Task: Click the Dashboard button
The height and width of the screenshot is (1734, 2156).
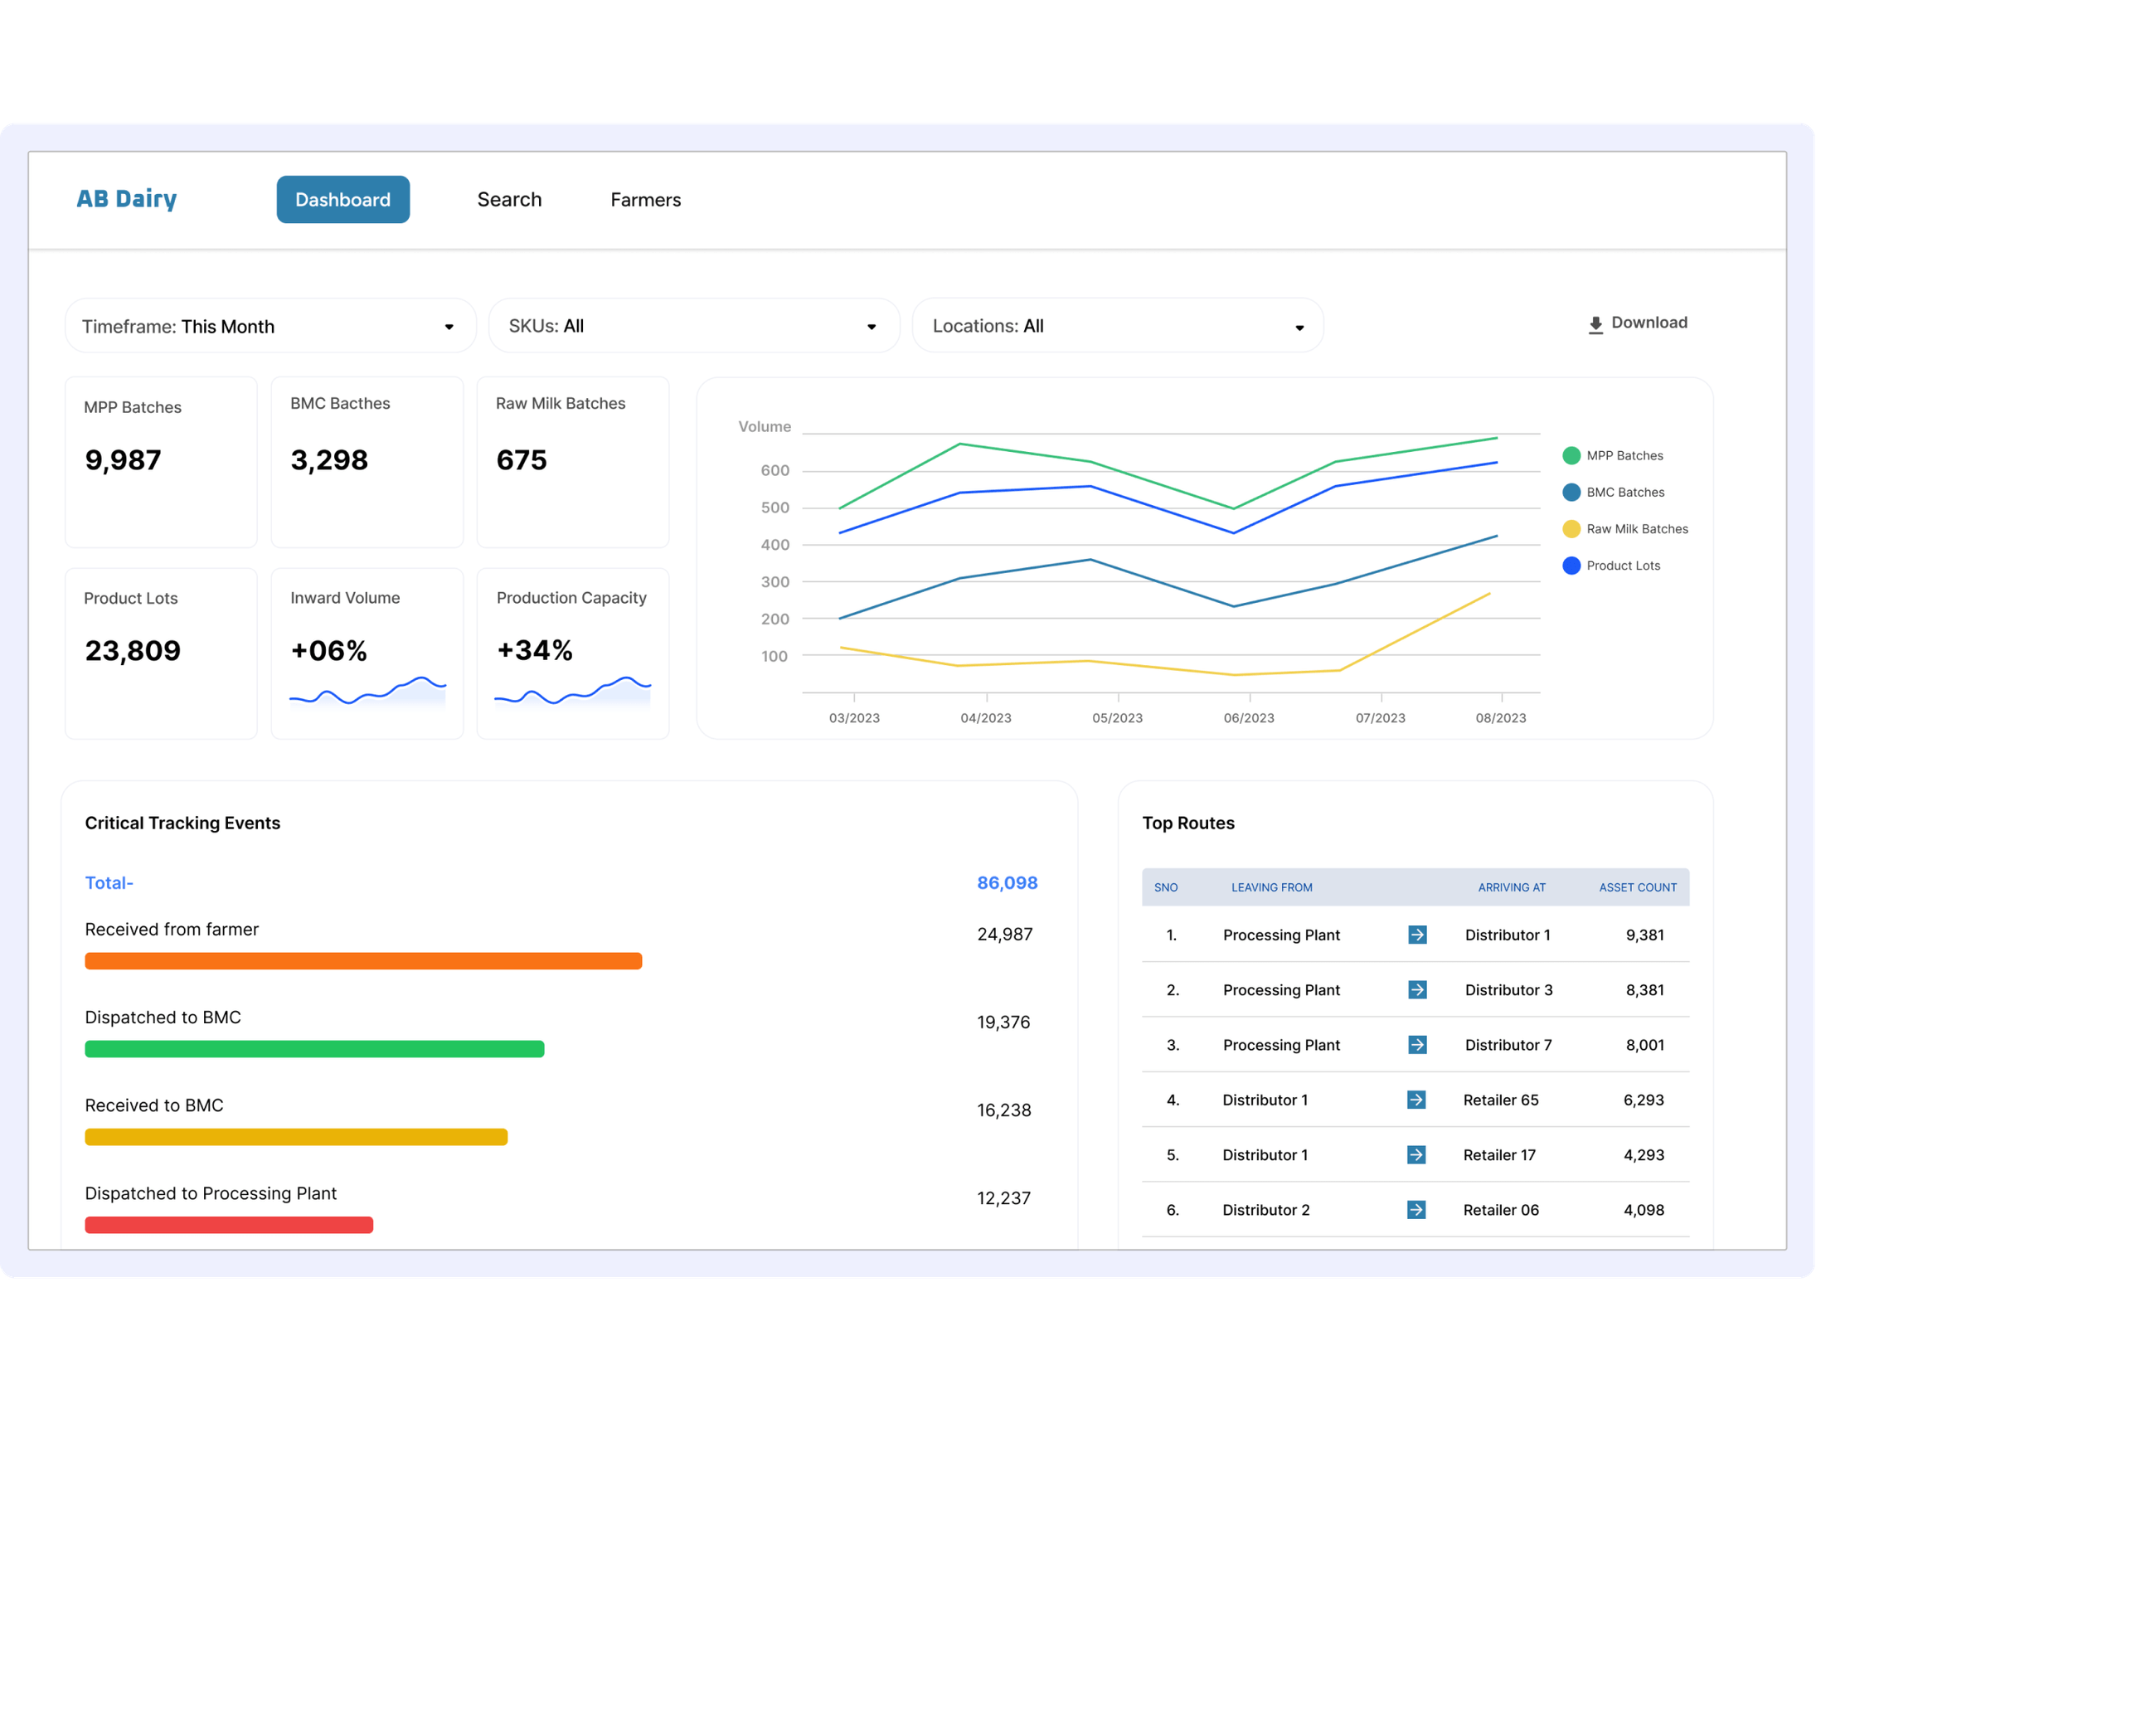Action: pyautogui.click(x=343, y=200)
